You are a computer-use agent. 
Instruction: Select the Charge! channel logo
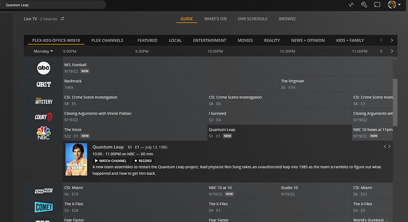[x=43, y=191]
